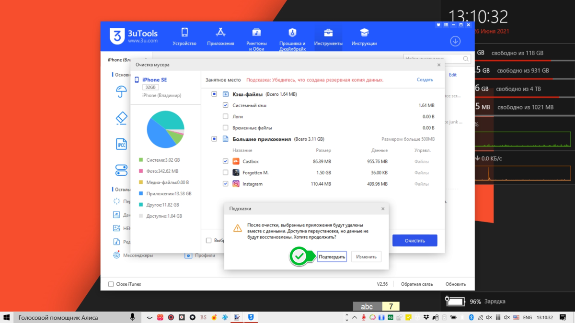The image size is (575, 323).
Task: Close the Подсказки dialog
Action: [383, 209]
